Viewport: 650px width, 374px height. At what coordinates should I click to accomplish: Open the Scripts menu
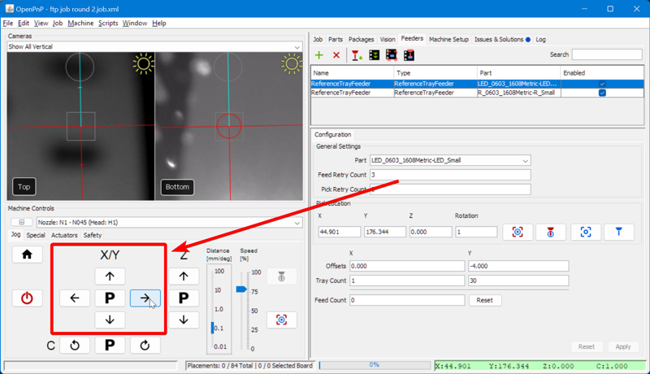pyautogui.click(x=108, y=24)
